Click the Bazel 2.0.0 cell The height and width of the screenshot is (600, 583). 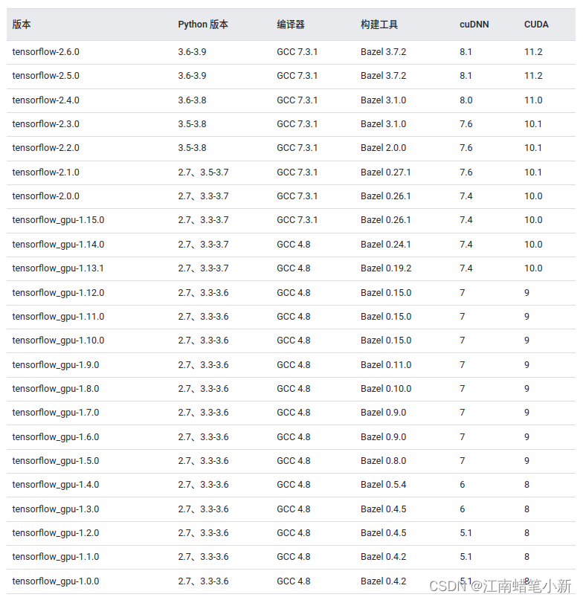pyautogui.click(x=383, y=148)
